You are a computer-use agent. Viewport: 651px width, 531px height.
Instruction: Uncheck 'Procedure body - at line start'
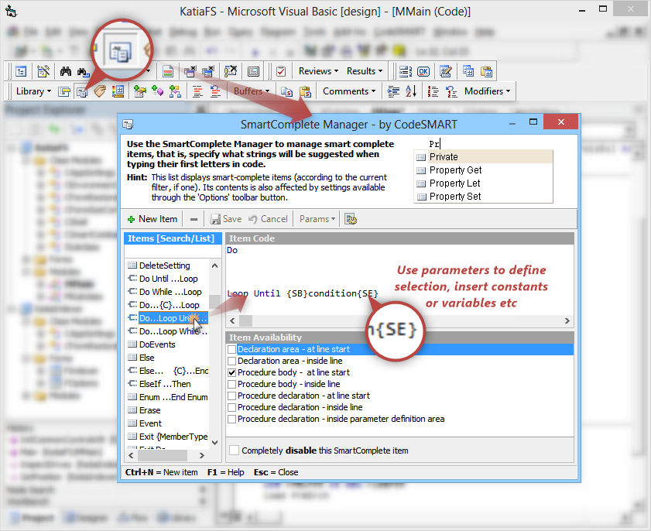[x=232, y=373]
